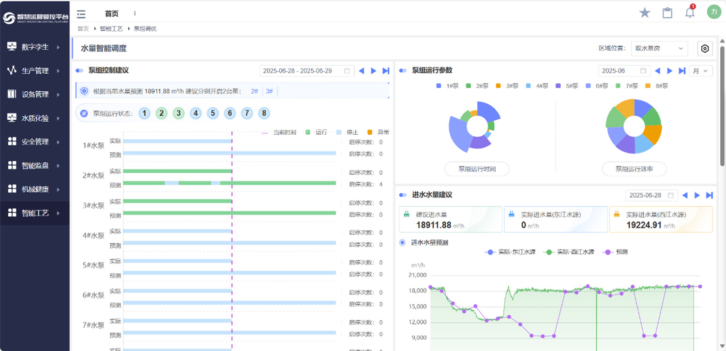Click the 水质化验 sidebar icon
726x351 pixels.
(12, 118)
